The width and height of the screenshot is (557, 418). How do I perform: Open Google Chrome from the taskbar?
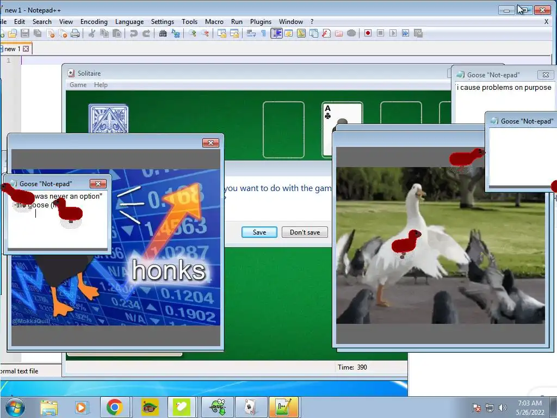pyautogui.click(x=114, y=407)
